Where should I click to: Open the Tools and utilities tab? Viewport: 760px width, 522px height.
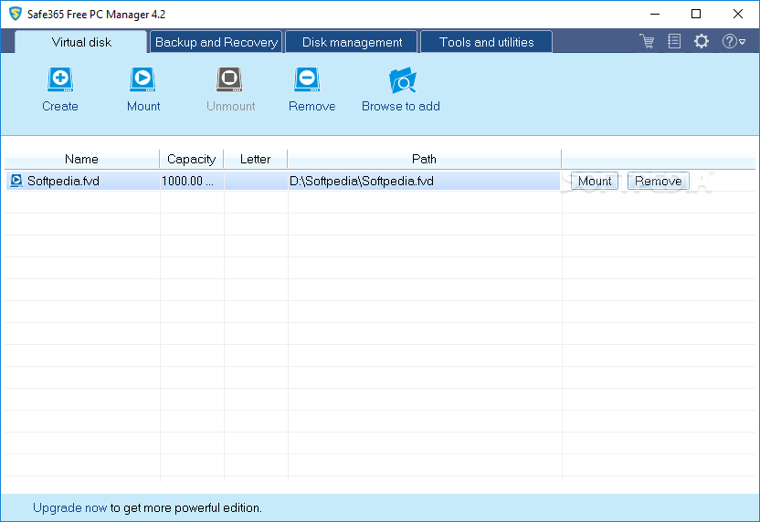click(x=487, y=42)
